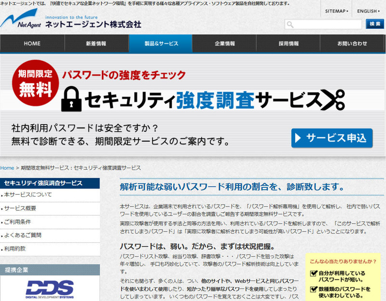The image size is (386, 301).
Task: Select the 製品&サービス navigation tab
Action: click(161, 44)
